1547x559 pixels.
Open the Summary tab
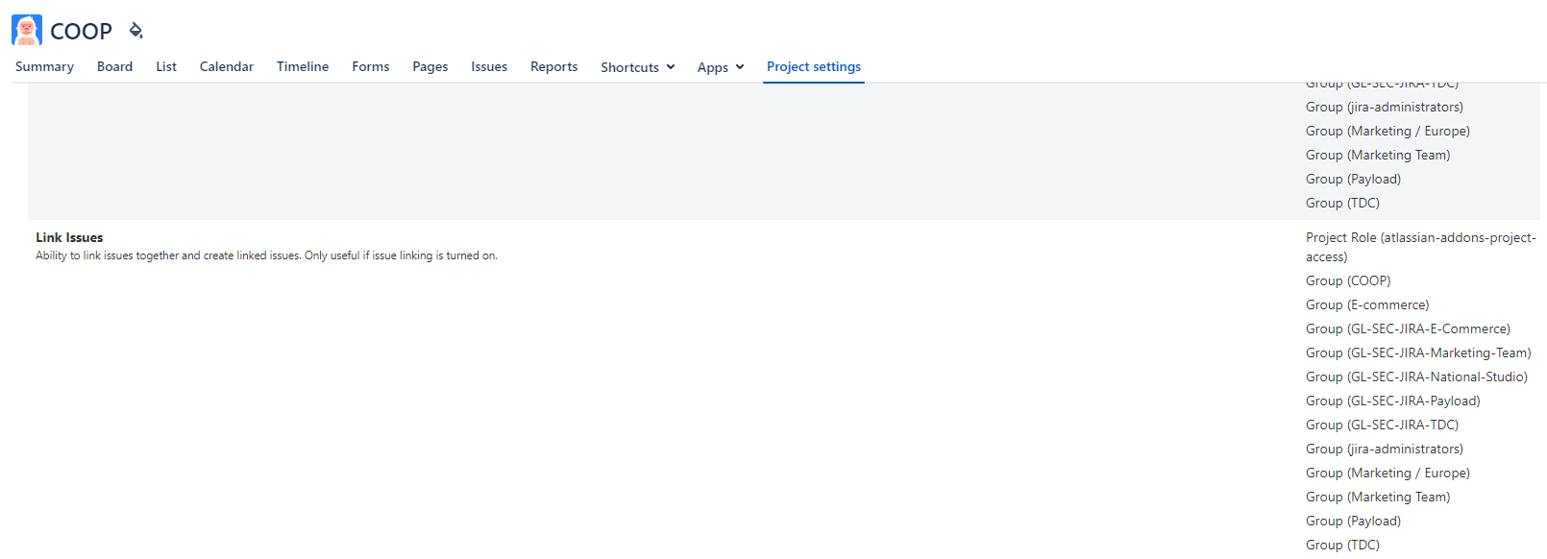coord(44,66)
